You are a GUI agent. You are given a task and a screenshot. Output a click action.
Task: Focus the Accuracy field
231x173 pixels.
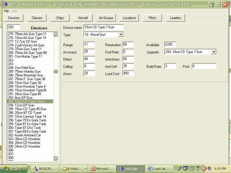(x=89, y=52)
